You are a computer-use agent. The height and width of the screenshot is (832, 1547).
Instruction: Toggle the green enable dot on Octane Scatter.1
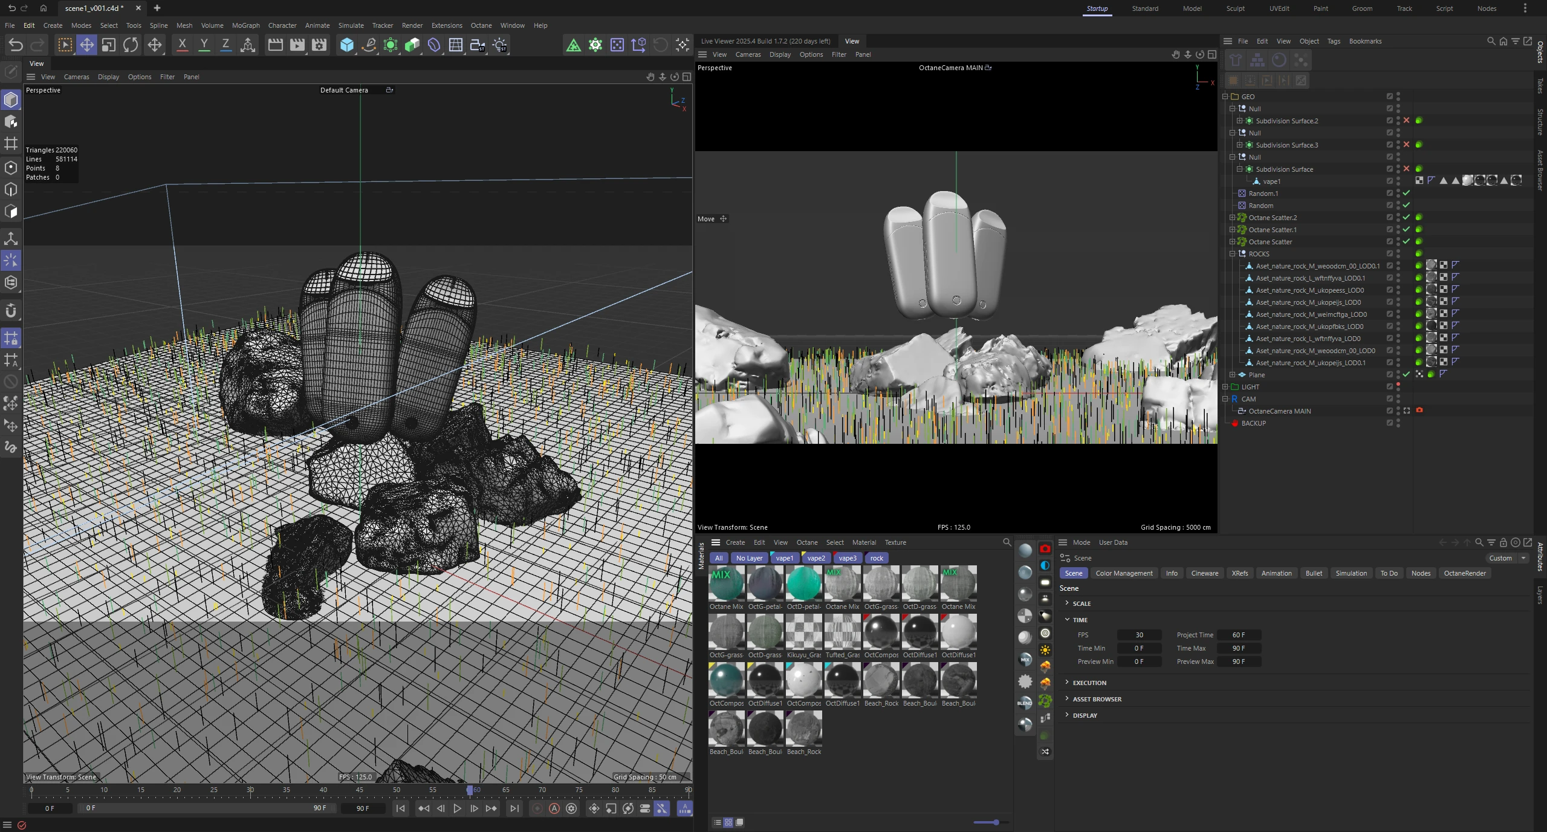tap(1420, 230)
